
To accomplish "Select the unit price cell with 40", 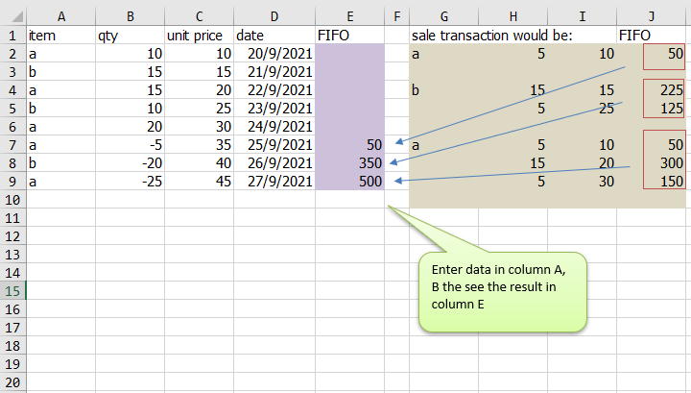I will click(x=199, y=162).
